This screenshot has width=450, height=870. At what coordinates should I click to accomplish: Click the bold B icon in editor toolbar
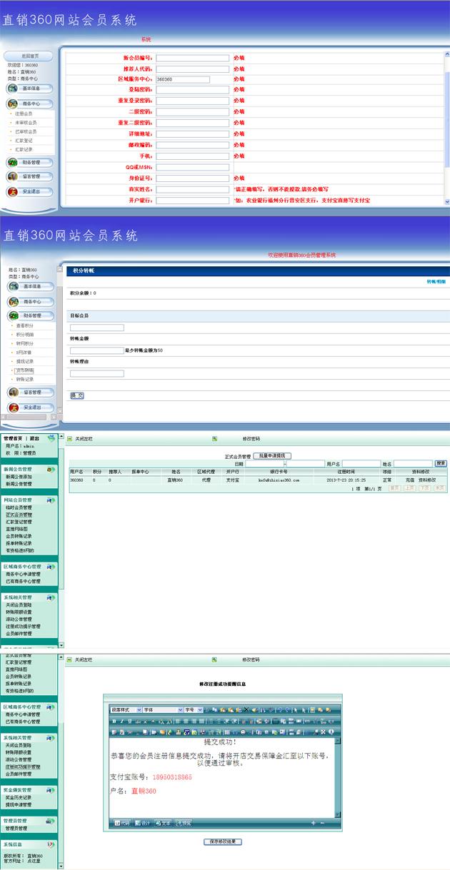[114, 722]
